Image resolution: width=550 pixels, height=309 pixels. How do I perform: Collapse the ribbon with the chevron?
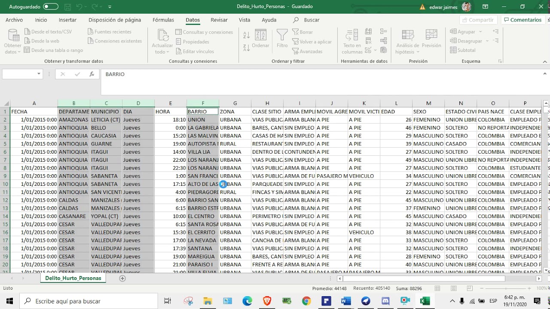[544, 61]
